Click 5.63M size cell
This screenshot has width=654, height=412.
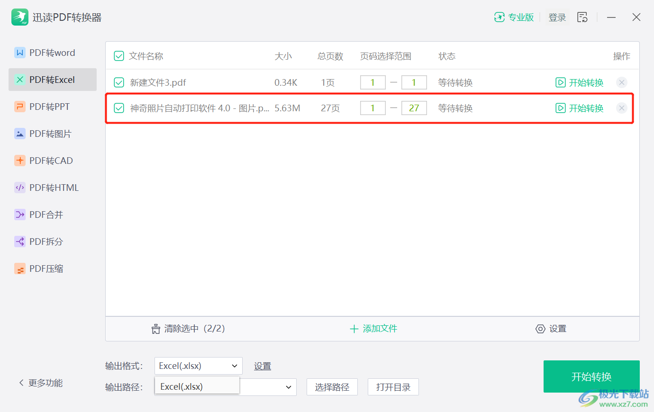tap(287, 108)
